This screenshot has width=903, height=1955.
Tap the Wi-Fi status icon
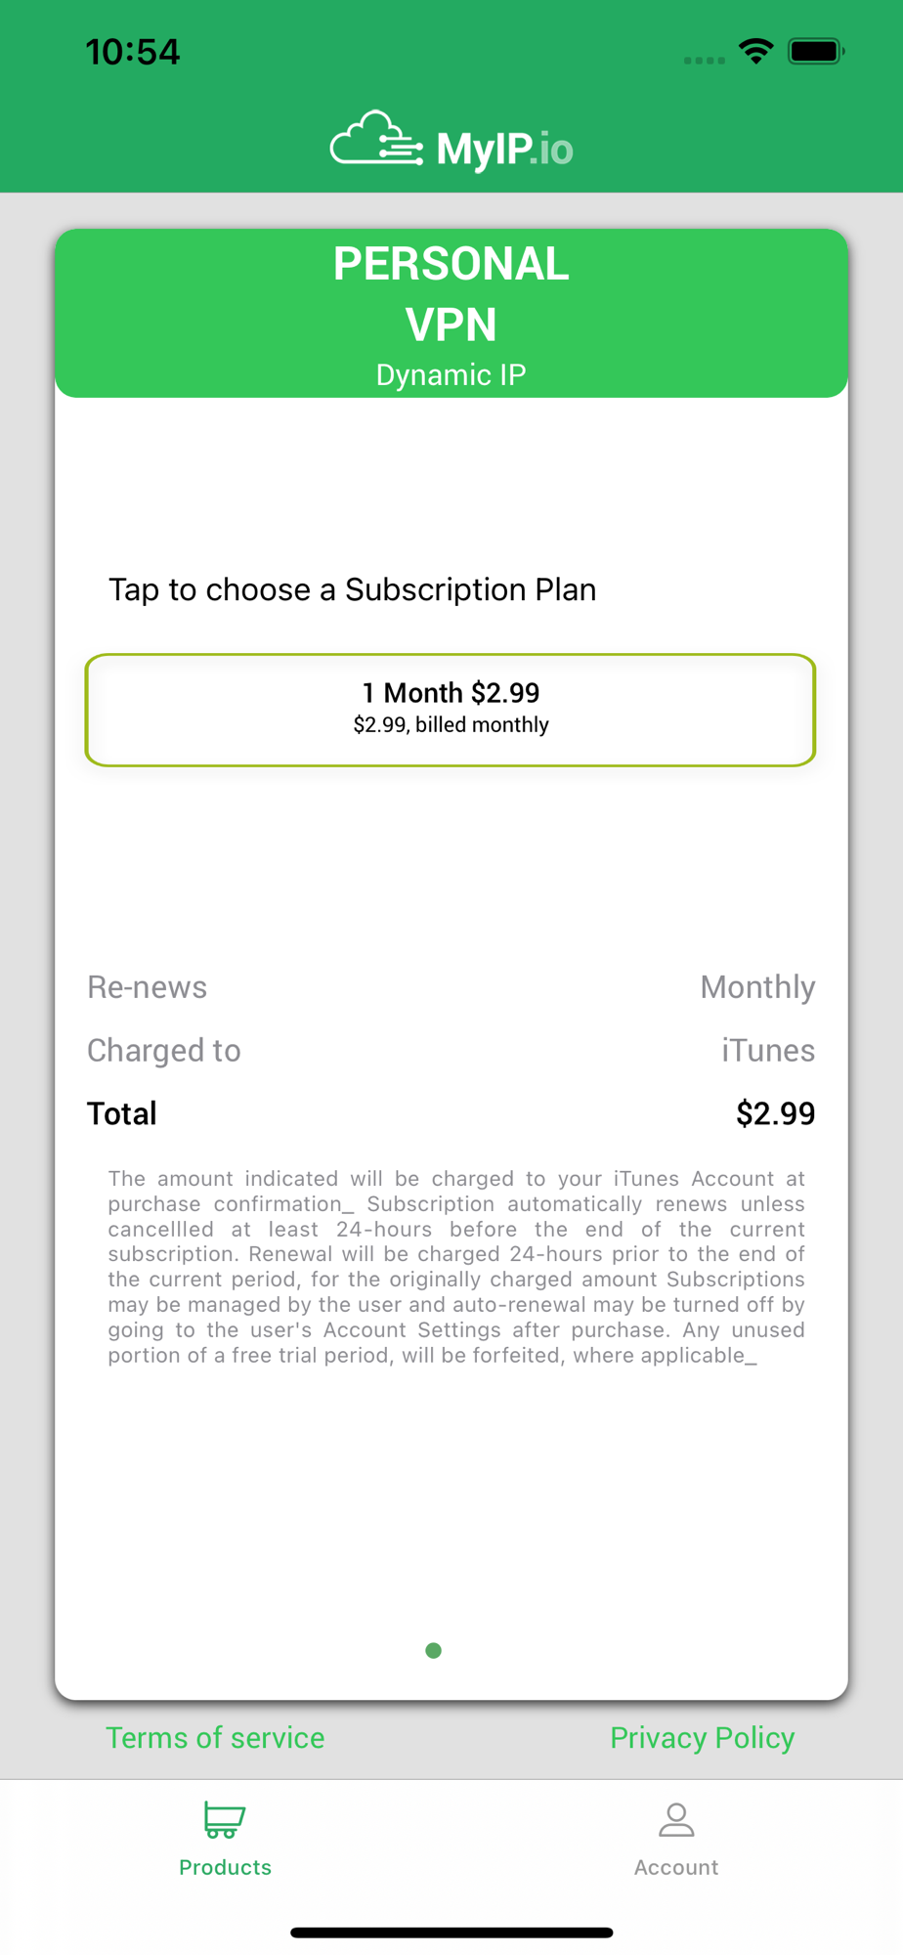coord(756,51)
